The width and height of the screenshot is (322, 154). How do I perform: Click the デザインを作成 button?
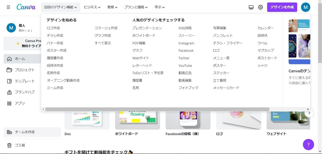tap(282, 7)
